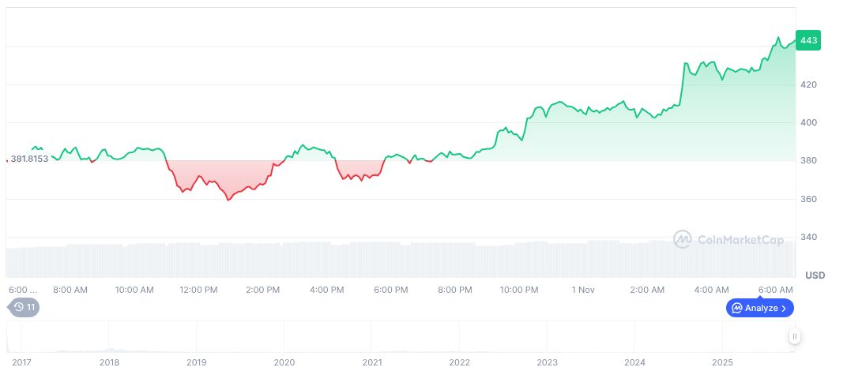Click the 420 price axis label
Screen dimensions: 847x371
tap(810, 84)
